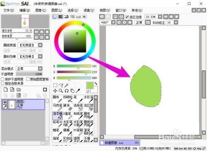Toggle the RGB slider panel

pyautogui.click(x=60, y=17)
